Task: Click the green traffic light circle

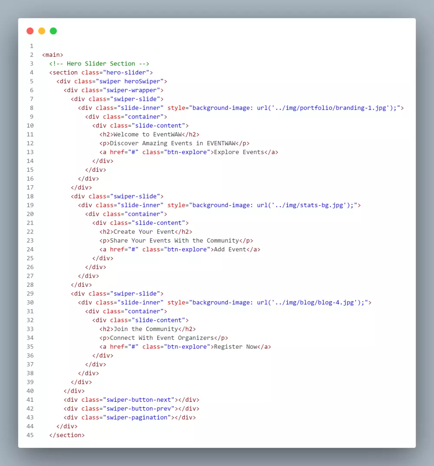Action: coord(53,31)
